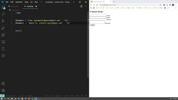Click the mail.php breadcrumb
The image size is (178, 100).
[15, 10]
